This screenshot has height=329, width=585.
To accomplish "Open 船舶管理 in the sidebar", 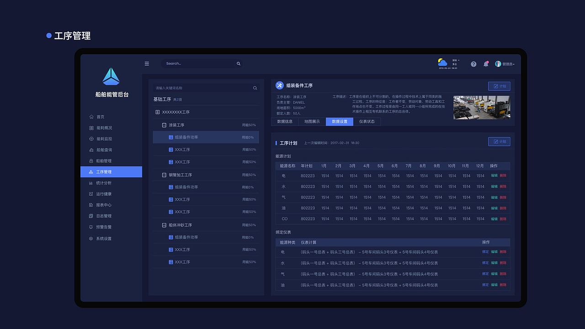I will (x=101, y=161).
